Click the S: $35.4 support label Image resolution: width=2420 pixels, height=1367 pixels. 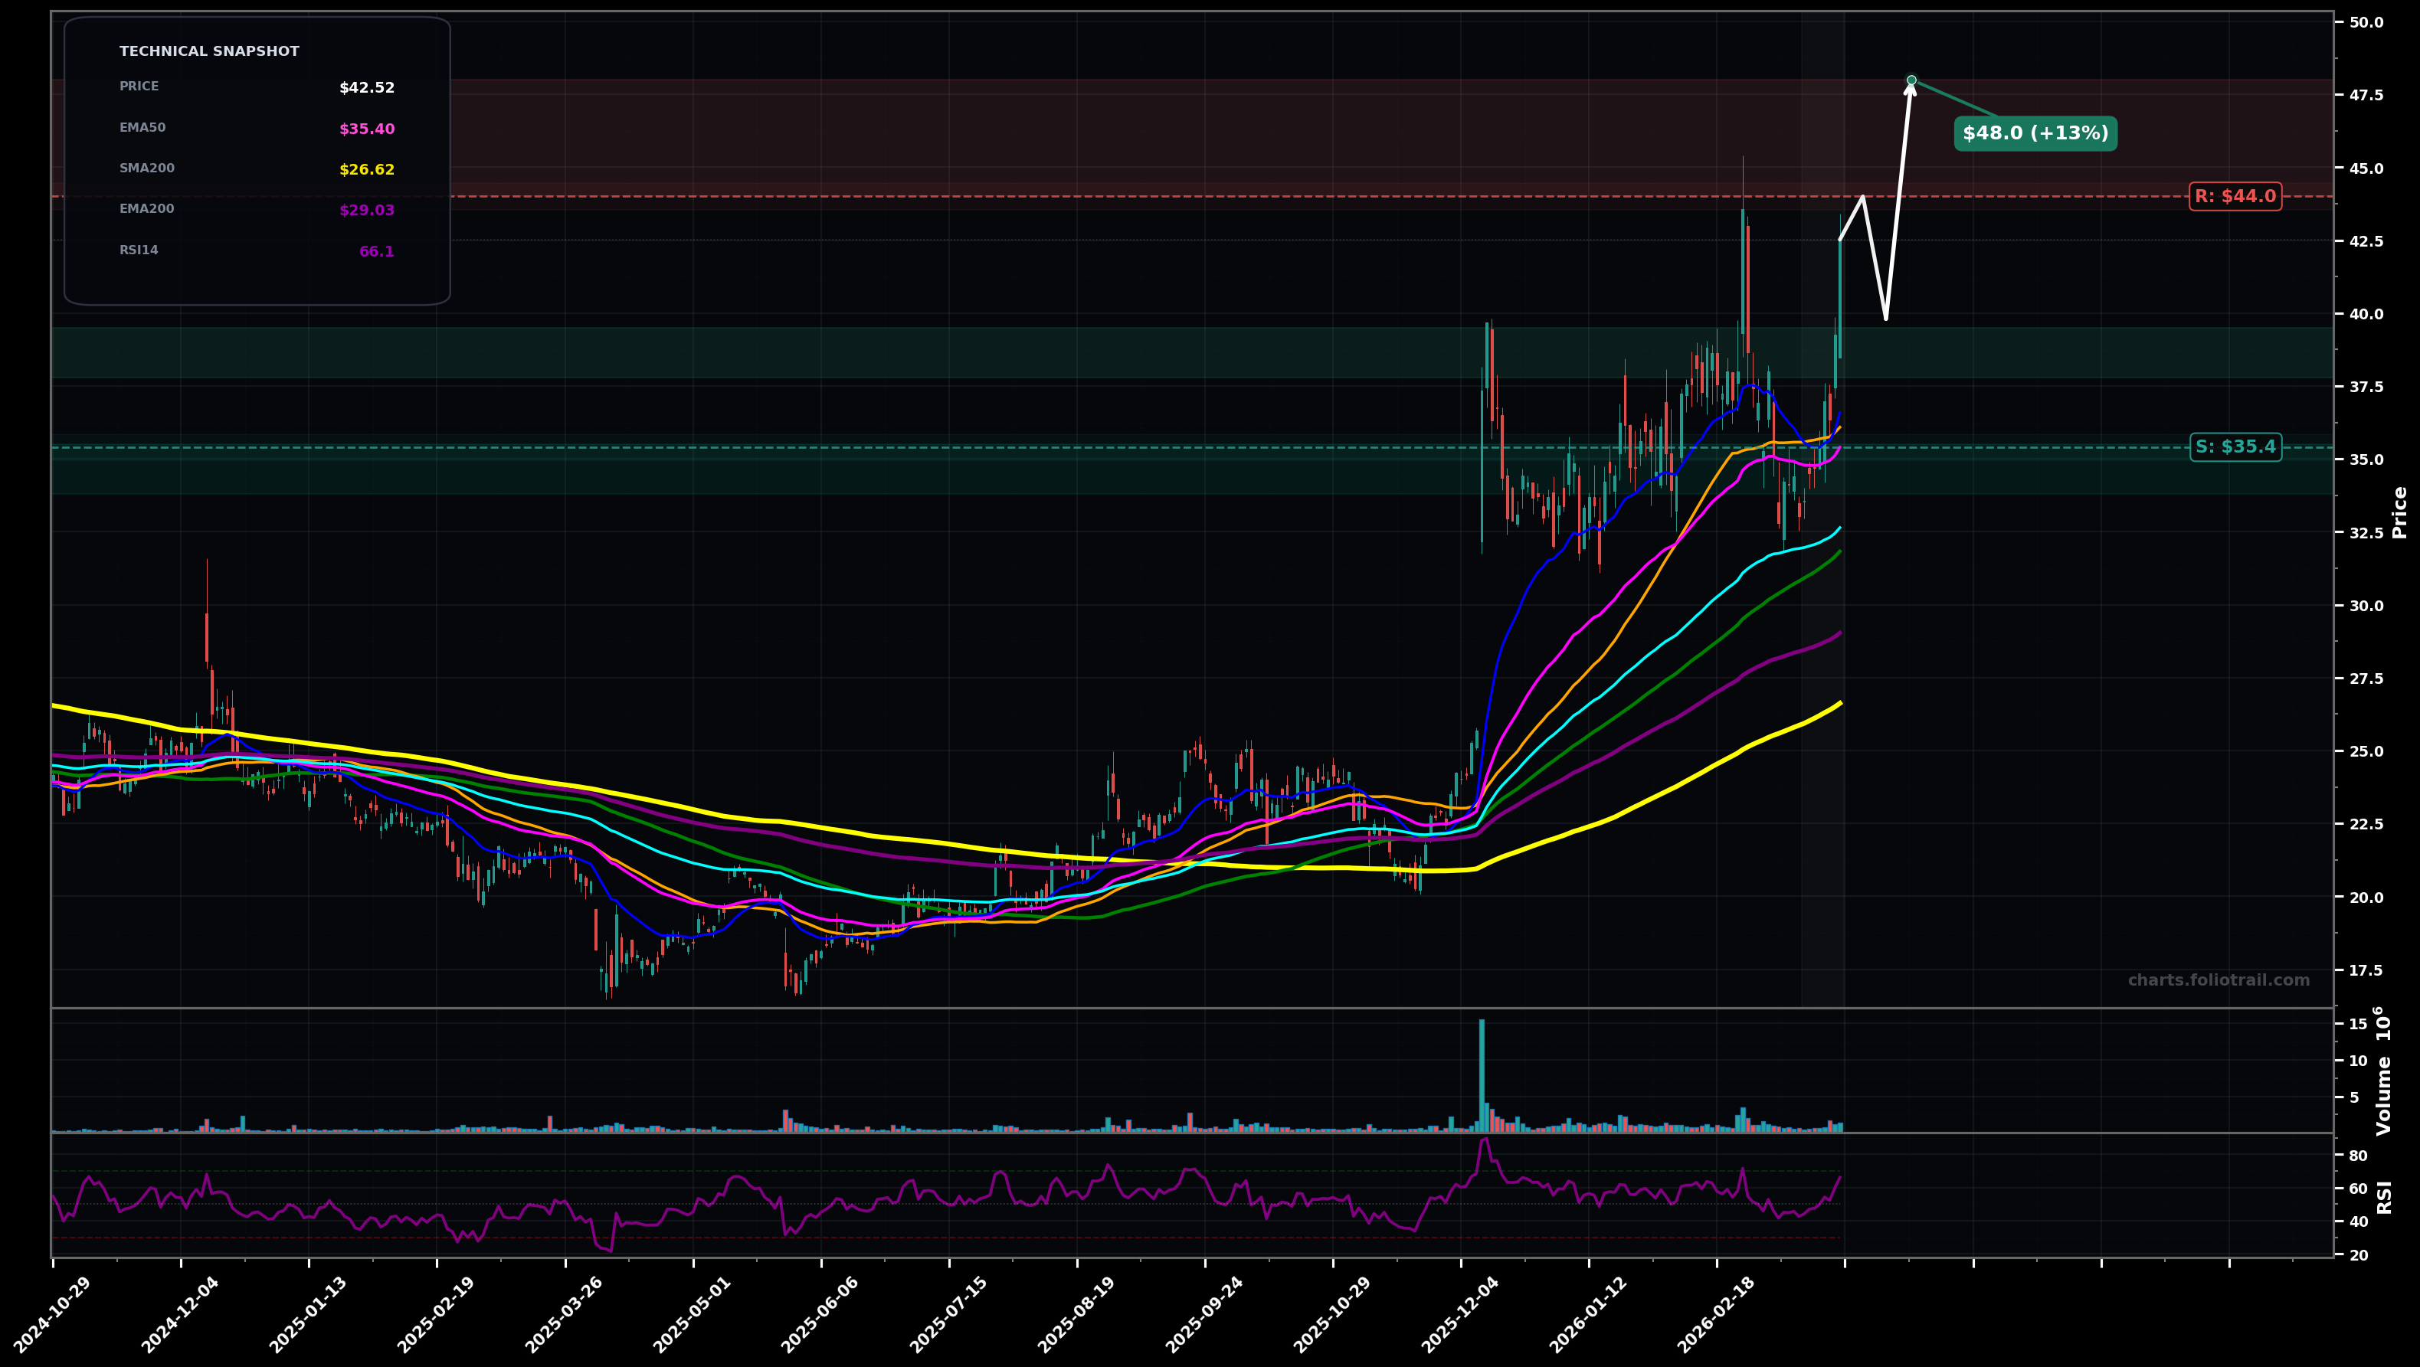pyautogui.click(x=2236, y=447)
